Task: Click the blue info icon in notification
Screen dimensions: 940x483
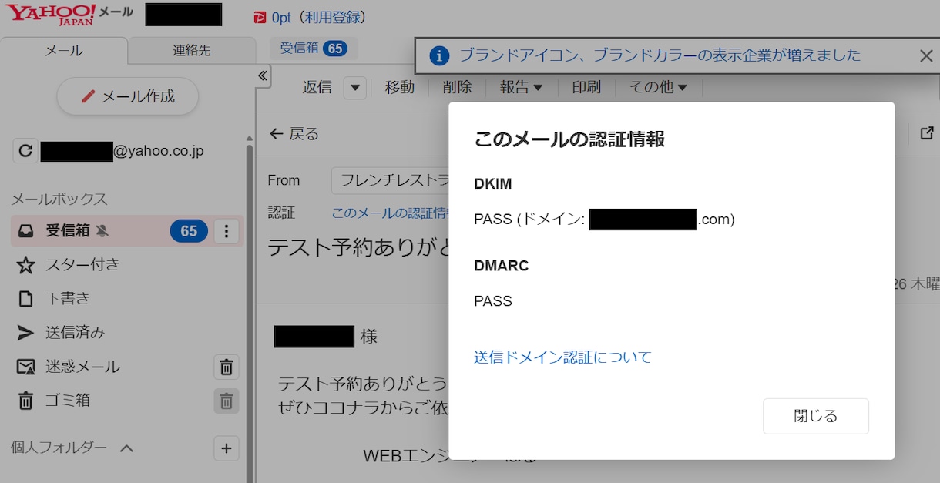Action: [x=438, y=55]
